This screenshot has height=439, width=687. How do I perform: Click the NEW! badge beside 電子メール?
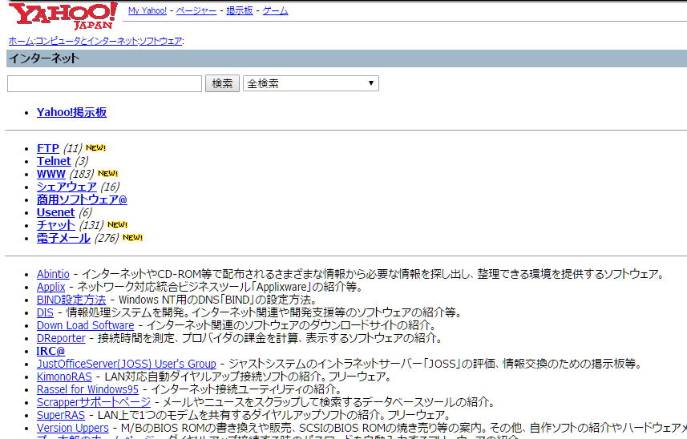click(x=133, y=238)
